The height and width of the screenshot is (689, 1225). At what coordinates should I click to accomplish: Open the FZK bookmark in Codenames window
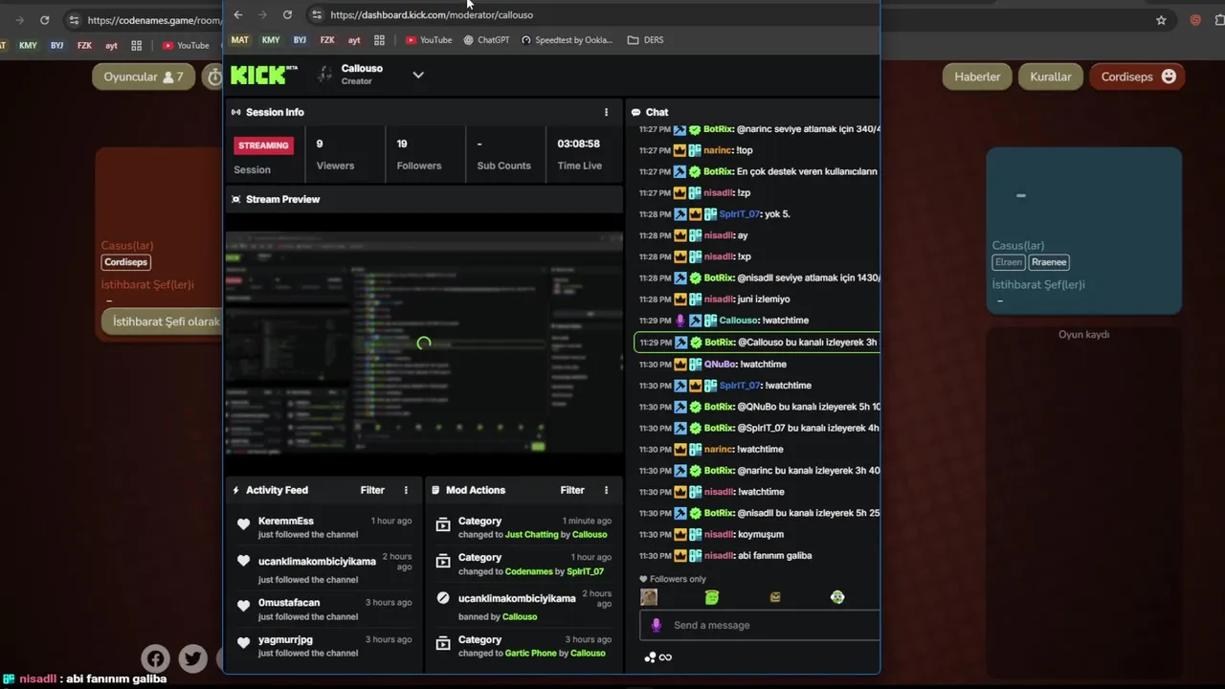(x=84, y=45)
